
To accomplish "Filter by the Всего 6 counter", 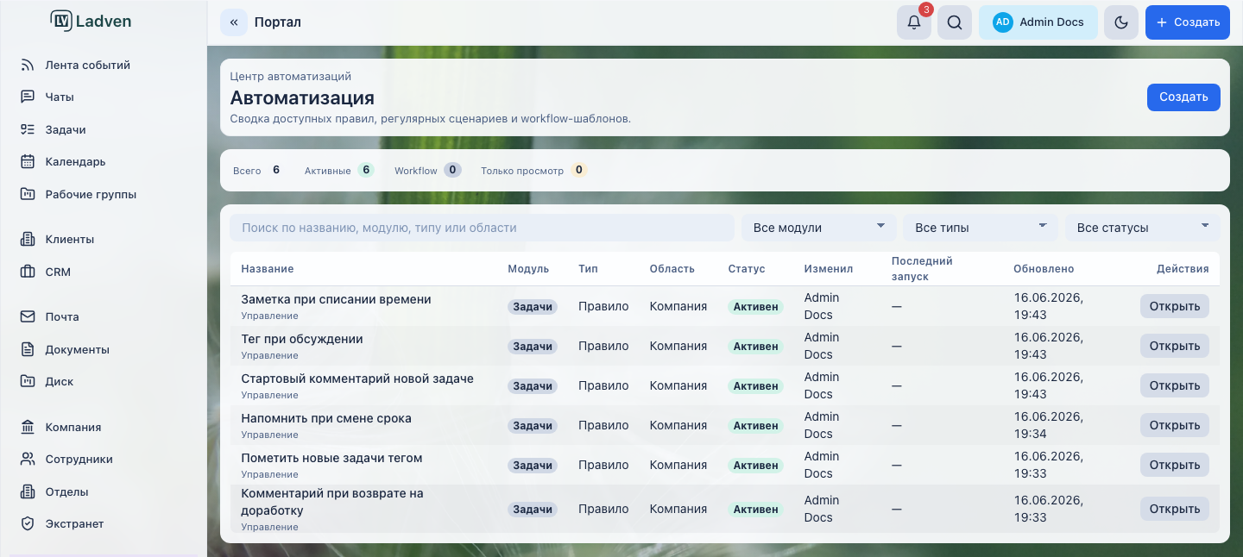I will tap(257, 171).
